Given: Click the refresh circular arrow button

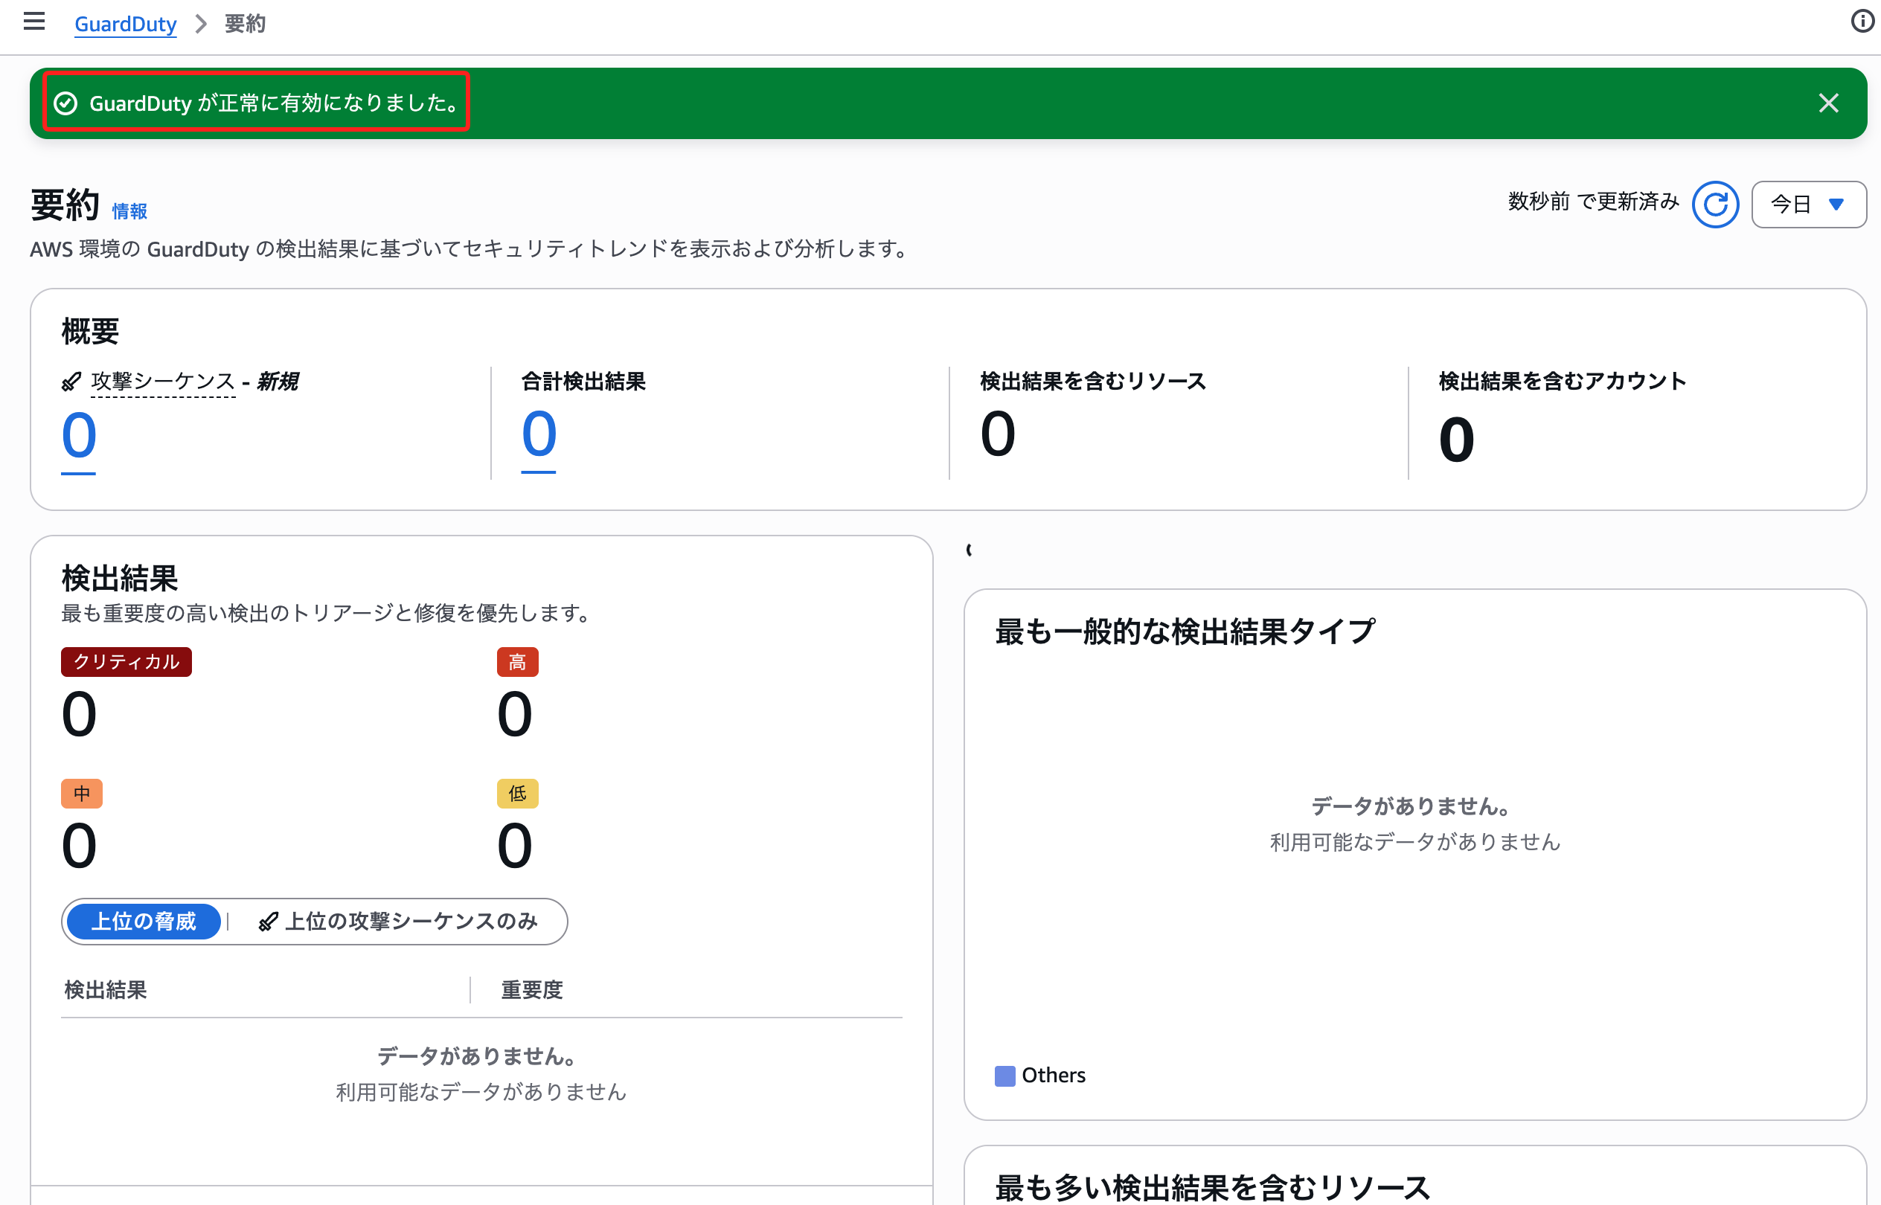Looking at the screenshot, I should pos(1715,205).
